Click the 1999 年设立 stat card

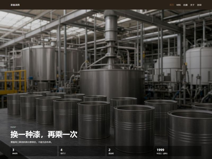pyautogui.click(x=178, y=151)
